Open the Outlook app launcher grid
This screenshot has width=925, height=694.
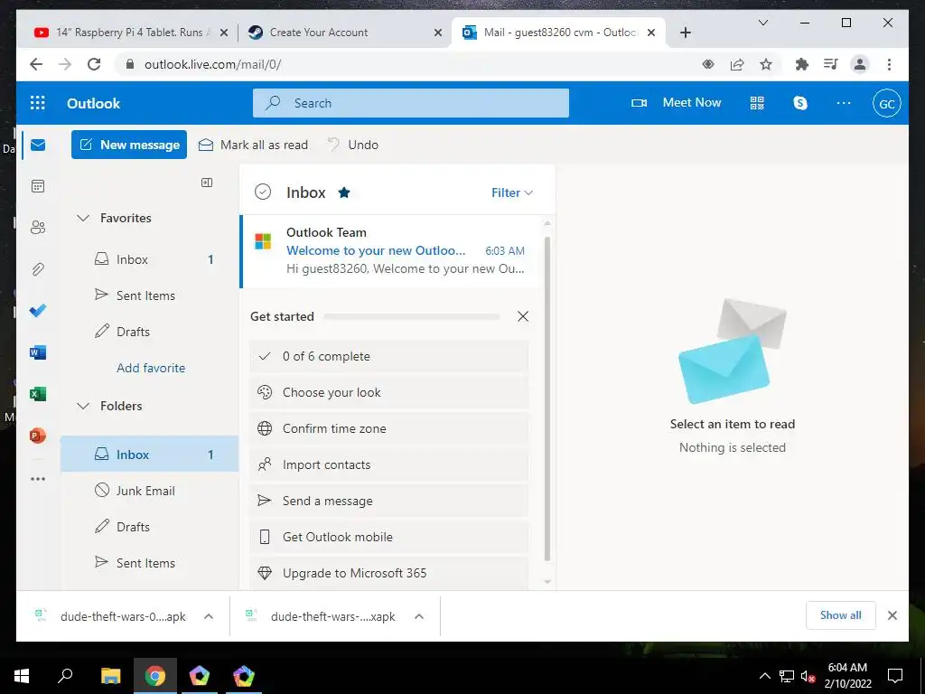click(x=38, y=103)
